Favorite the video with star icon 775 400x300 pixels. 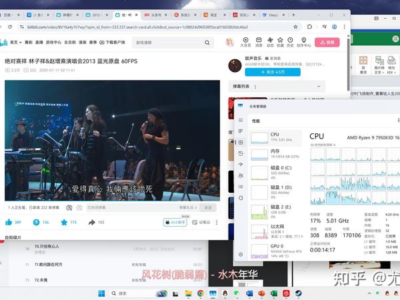(x=64, y=223)
